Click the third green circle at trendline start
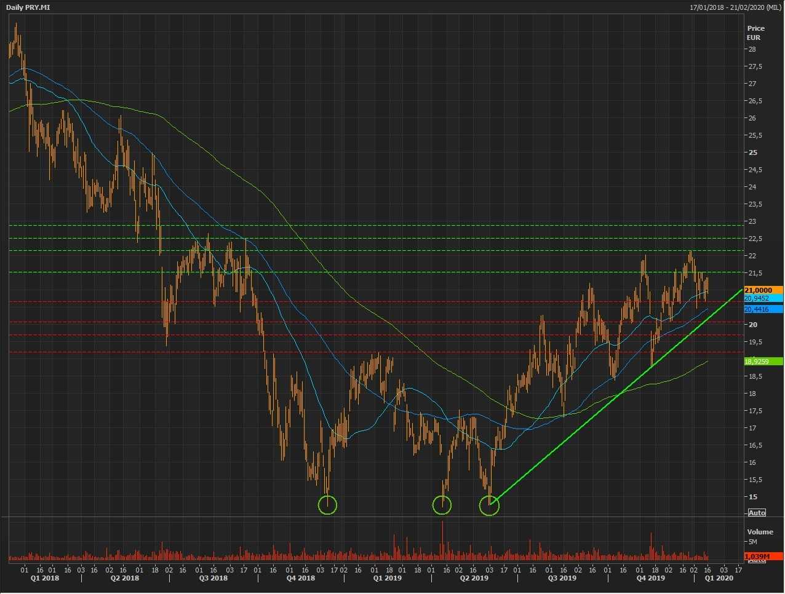Image resolution: width=785 pixels, height=594 pixels. tap(489, 506)
